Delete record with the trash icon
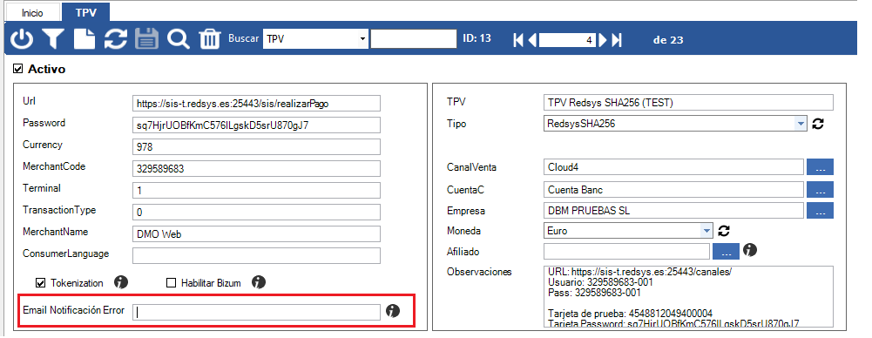This screenshot has height=338, width=872. point(210,39)
